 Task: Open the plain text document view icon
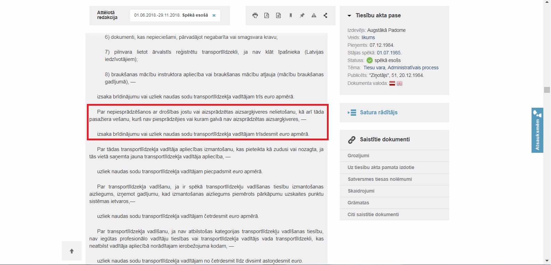(x=278, y=15)
